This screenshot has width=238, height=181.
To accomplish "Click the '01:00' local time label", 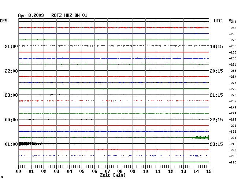I will pos(11,144).
